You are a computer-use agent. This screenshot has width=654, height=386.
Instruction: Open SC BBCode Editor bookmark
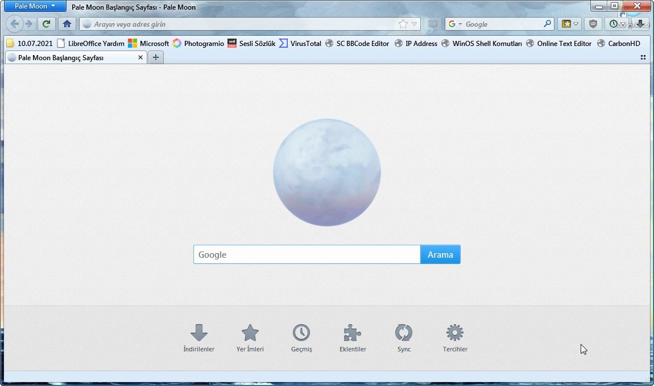(358, 43)
